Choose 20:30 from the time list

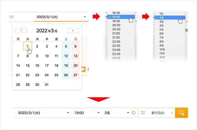click(x=116, y=29)
